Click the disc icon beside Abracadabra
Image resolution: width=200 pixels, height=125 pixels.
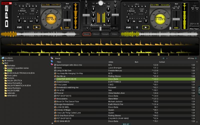(55, 99)
